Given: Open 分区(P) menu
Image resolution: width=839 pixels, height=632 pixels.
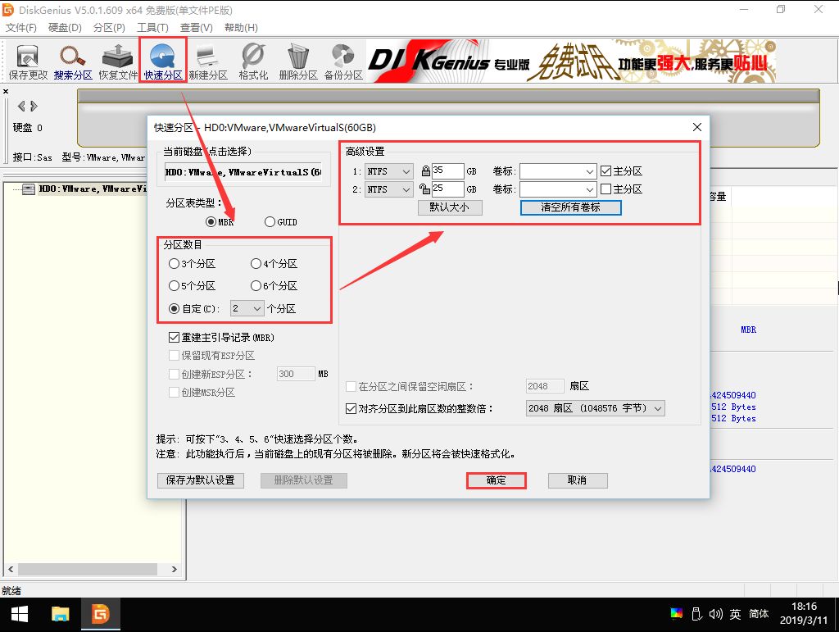Looking at the screenshot, I should coord(109,28).
